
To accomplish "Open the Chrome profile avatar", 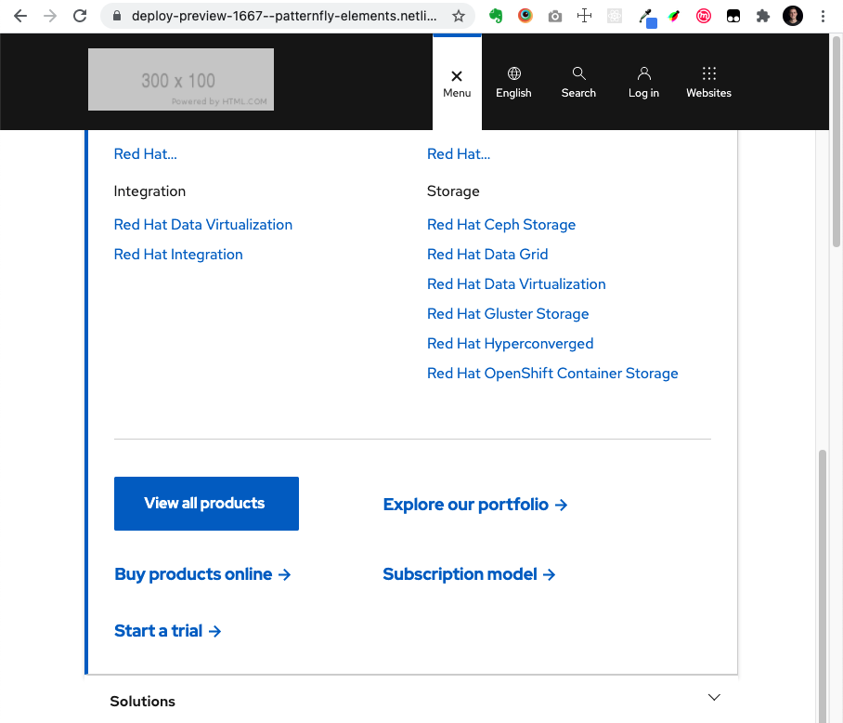I will (793, 16).
